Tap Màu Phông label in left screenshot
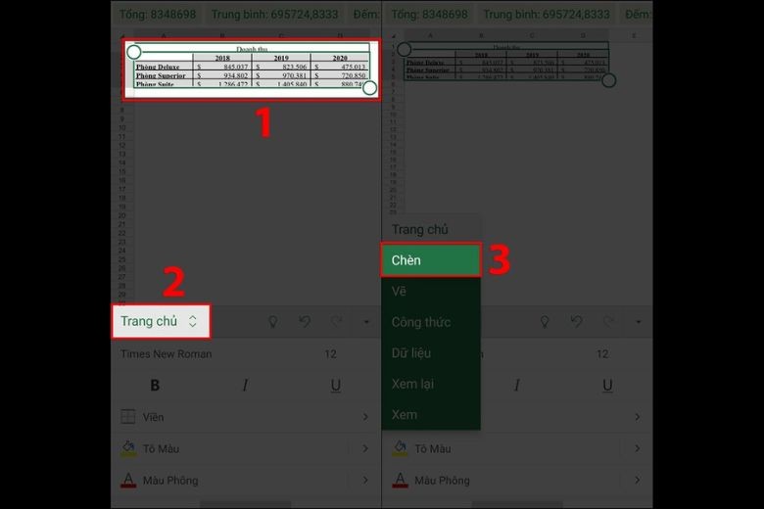 (x=170, y=481)
